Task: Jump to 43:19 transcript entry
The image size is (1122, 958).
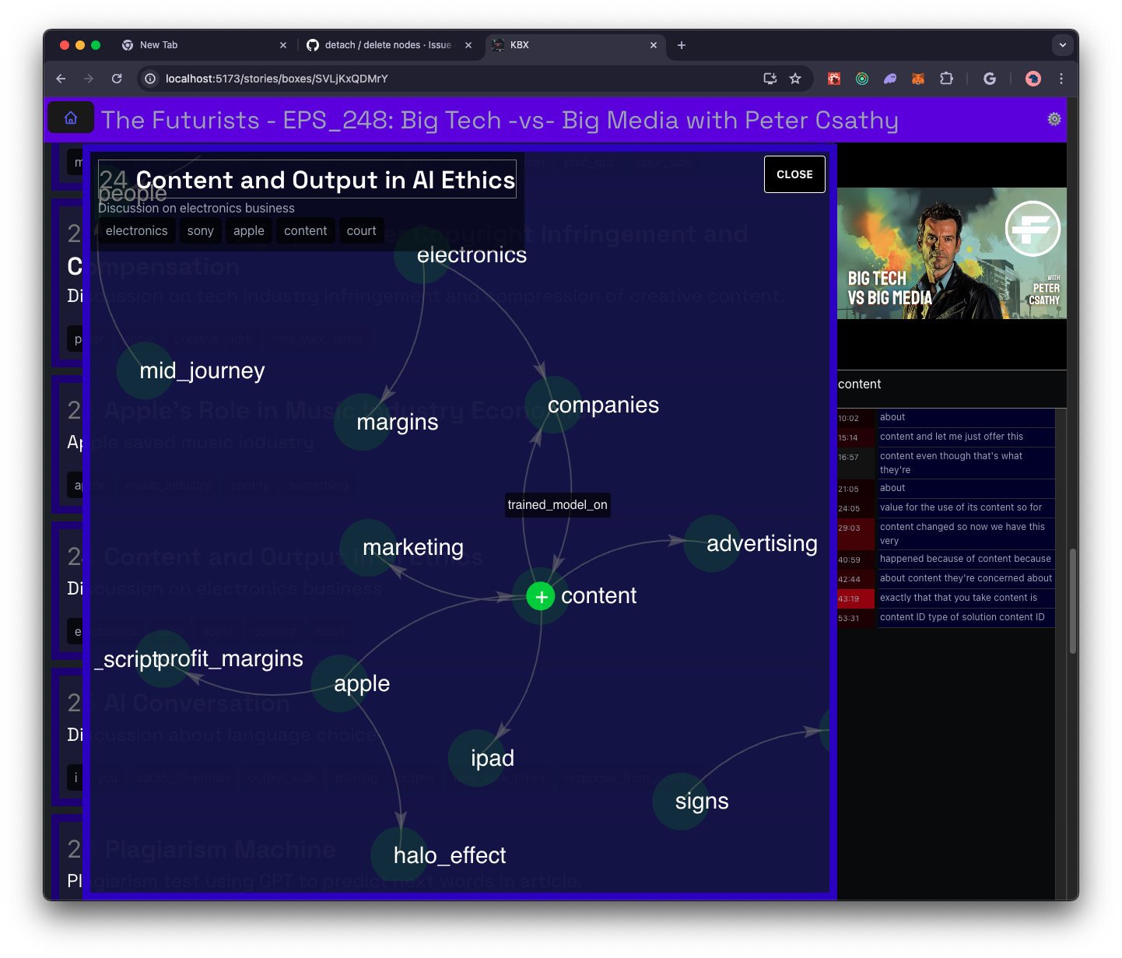Action: click(x=946, y=598)
